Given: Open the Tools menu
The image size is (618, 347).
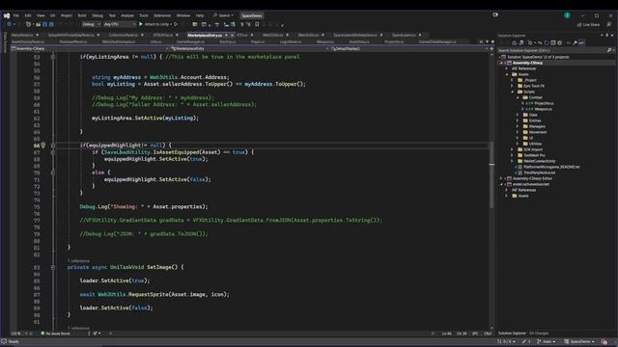Looking at the screenshot, I should [144, 15].
